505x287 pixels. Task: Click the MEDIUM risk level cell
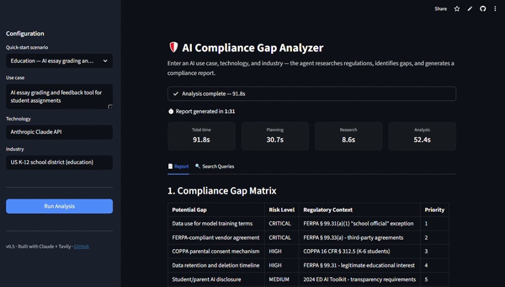point(282,279)
